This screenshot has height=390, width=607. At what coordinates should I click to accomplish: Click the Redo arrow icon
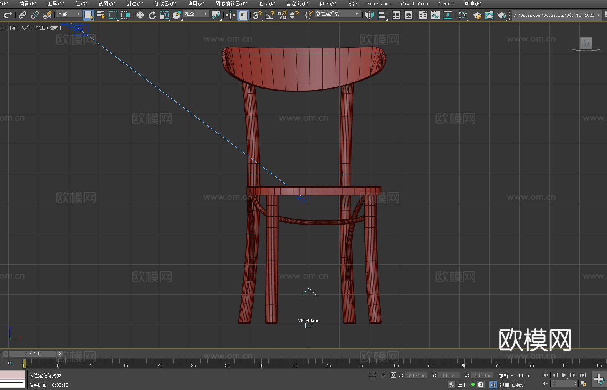click(8, 15)
